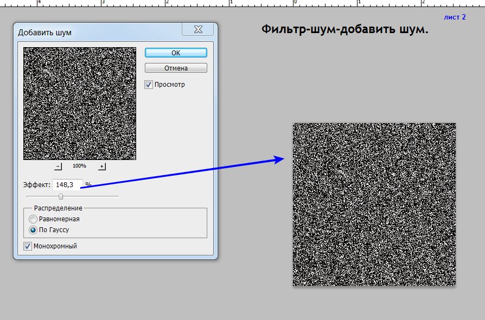
Task: Click the 100% zoom level text
Action: (x=79, y=166)
